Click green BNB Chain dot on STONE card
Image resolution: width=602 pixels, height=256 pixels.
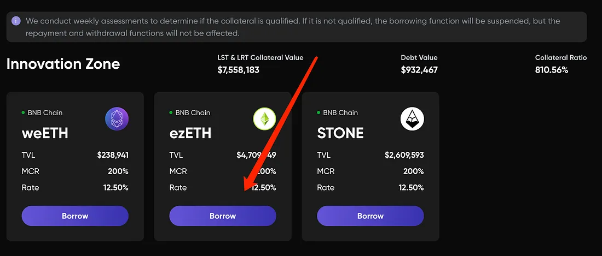click(319, 112)
